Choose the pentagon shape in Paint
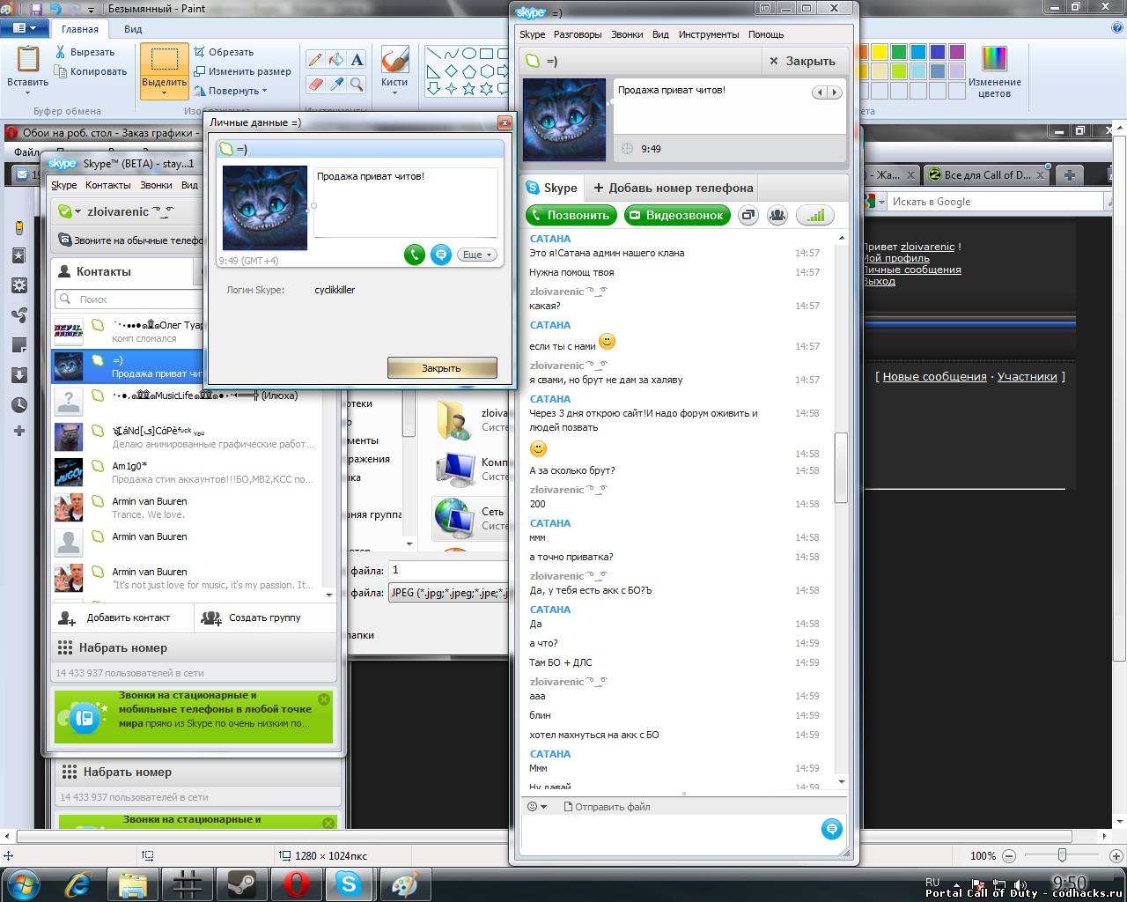The width and height of the screenshot is (1127, 902). pyautogui.click(x=469, y=71)
